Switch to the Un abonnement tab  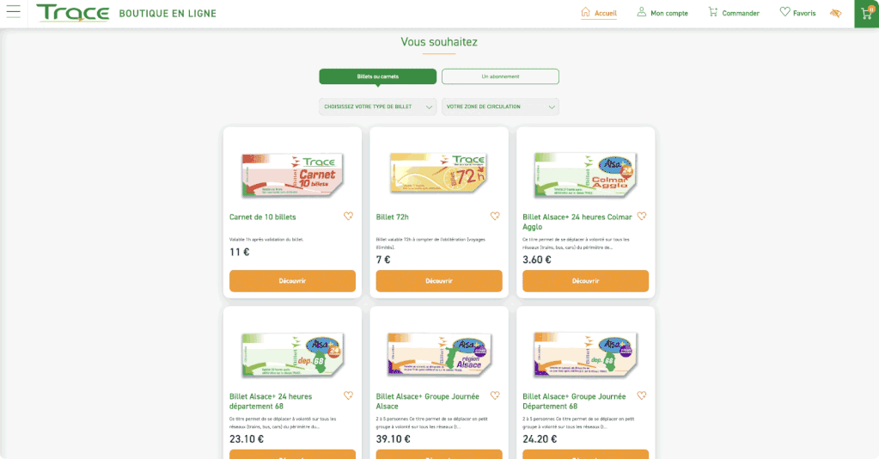500,76
